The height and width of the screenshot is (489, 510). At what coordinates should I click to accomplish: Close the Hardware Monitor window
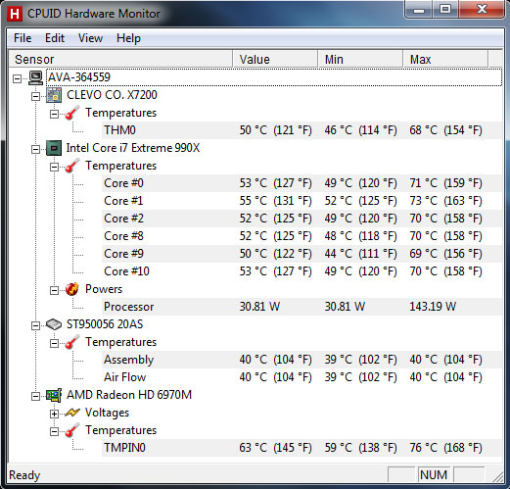click(482, 10)
